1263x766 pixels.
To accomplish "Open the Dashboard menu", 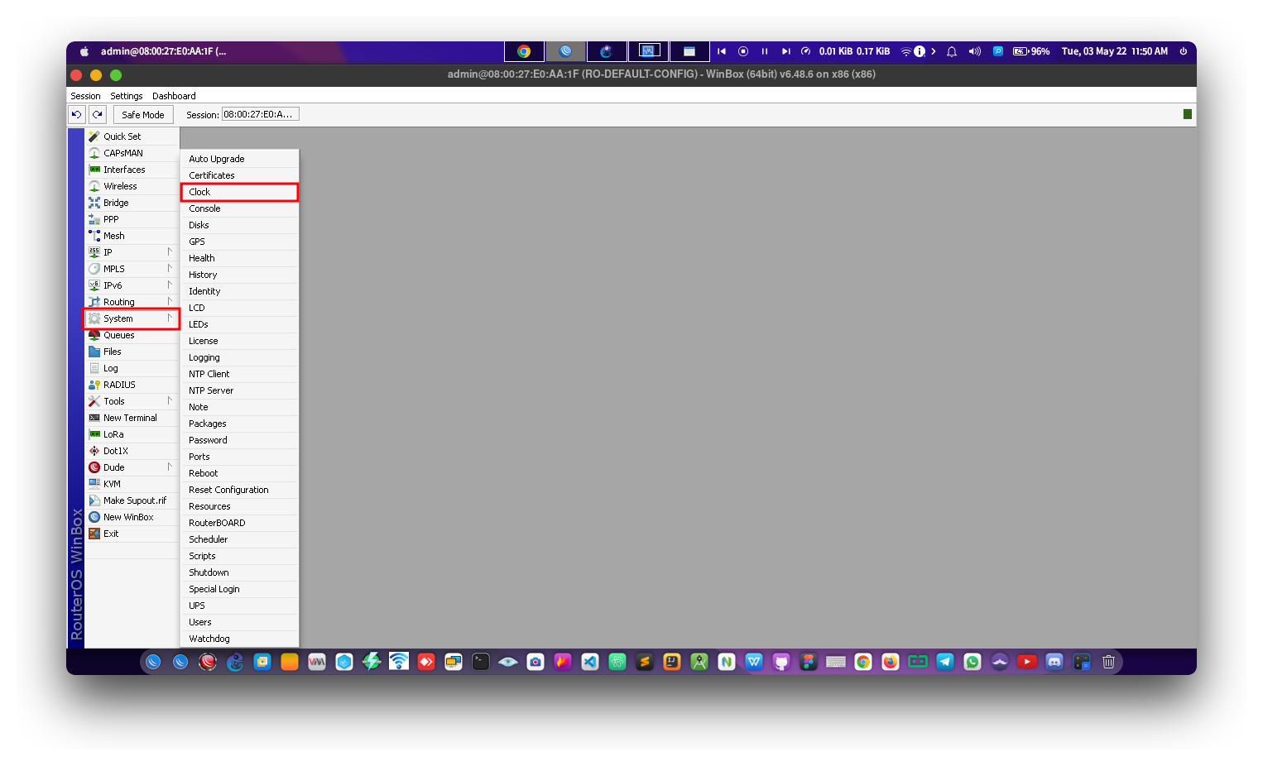I will point(174,96).
